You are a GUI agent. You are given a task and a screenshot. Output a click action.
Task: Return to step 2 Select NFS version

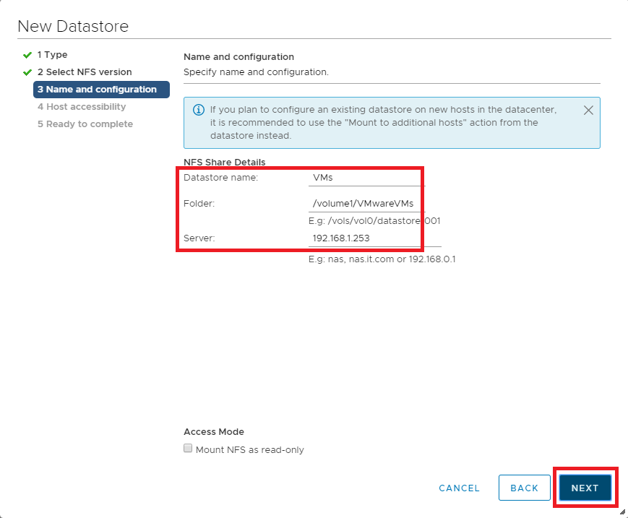85,72
